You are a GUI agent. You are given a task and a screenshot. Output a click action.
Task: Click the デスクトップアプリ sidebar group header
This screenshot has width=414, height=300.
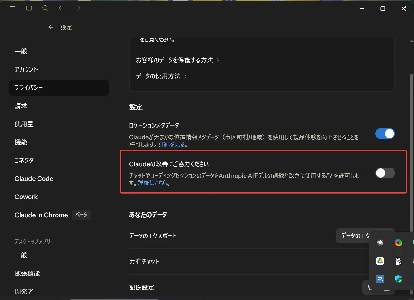[x=32, y=242]
